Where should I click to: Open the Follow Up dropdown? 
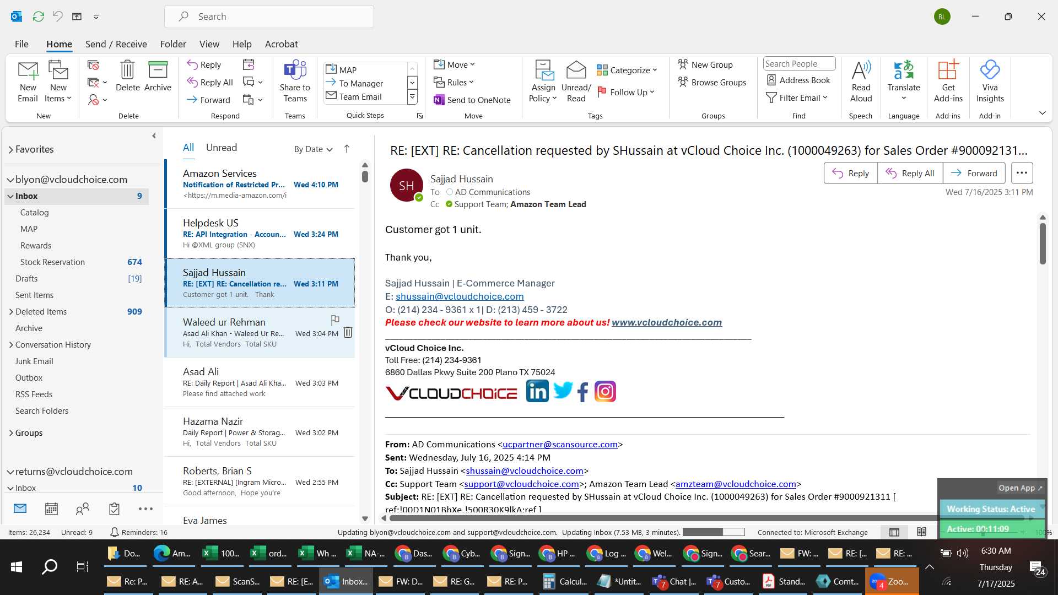tap(626, 92)
